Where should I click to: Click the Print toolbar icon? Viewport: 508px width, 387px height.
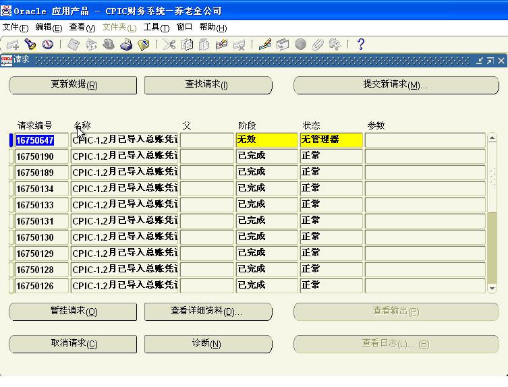pyautogui.click(x=126, y=44)
